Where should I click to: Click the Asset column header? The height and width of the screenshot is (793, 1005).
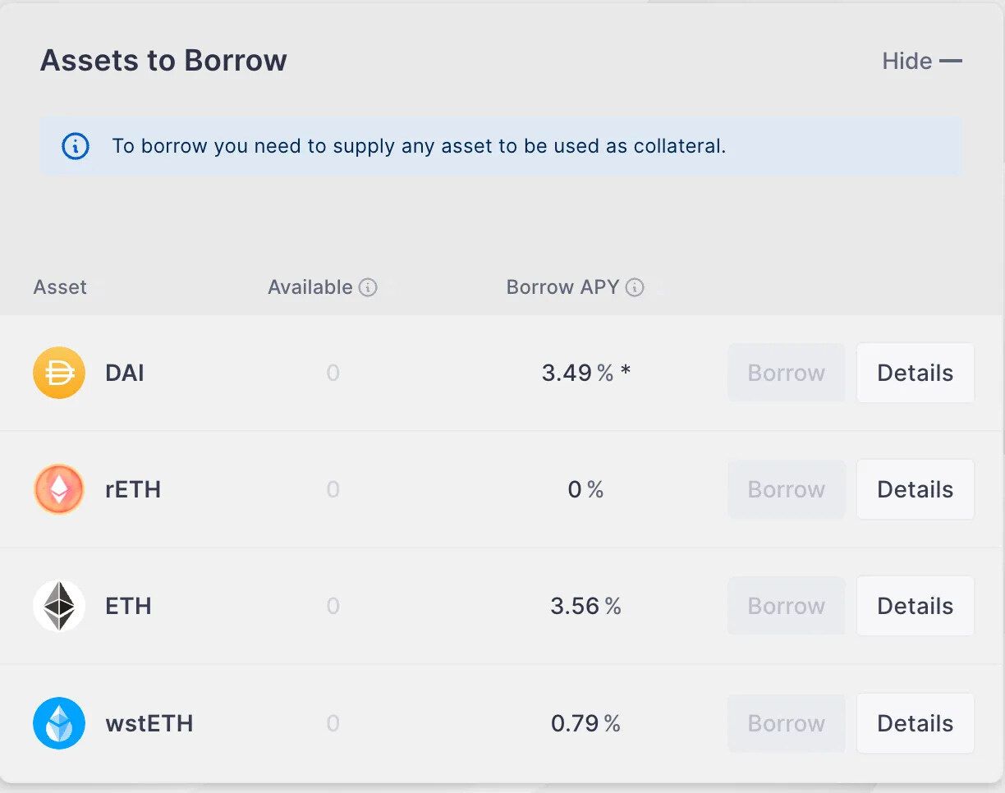coord(60,287)
